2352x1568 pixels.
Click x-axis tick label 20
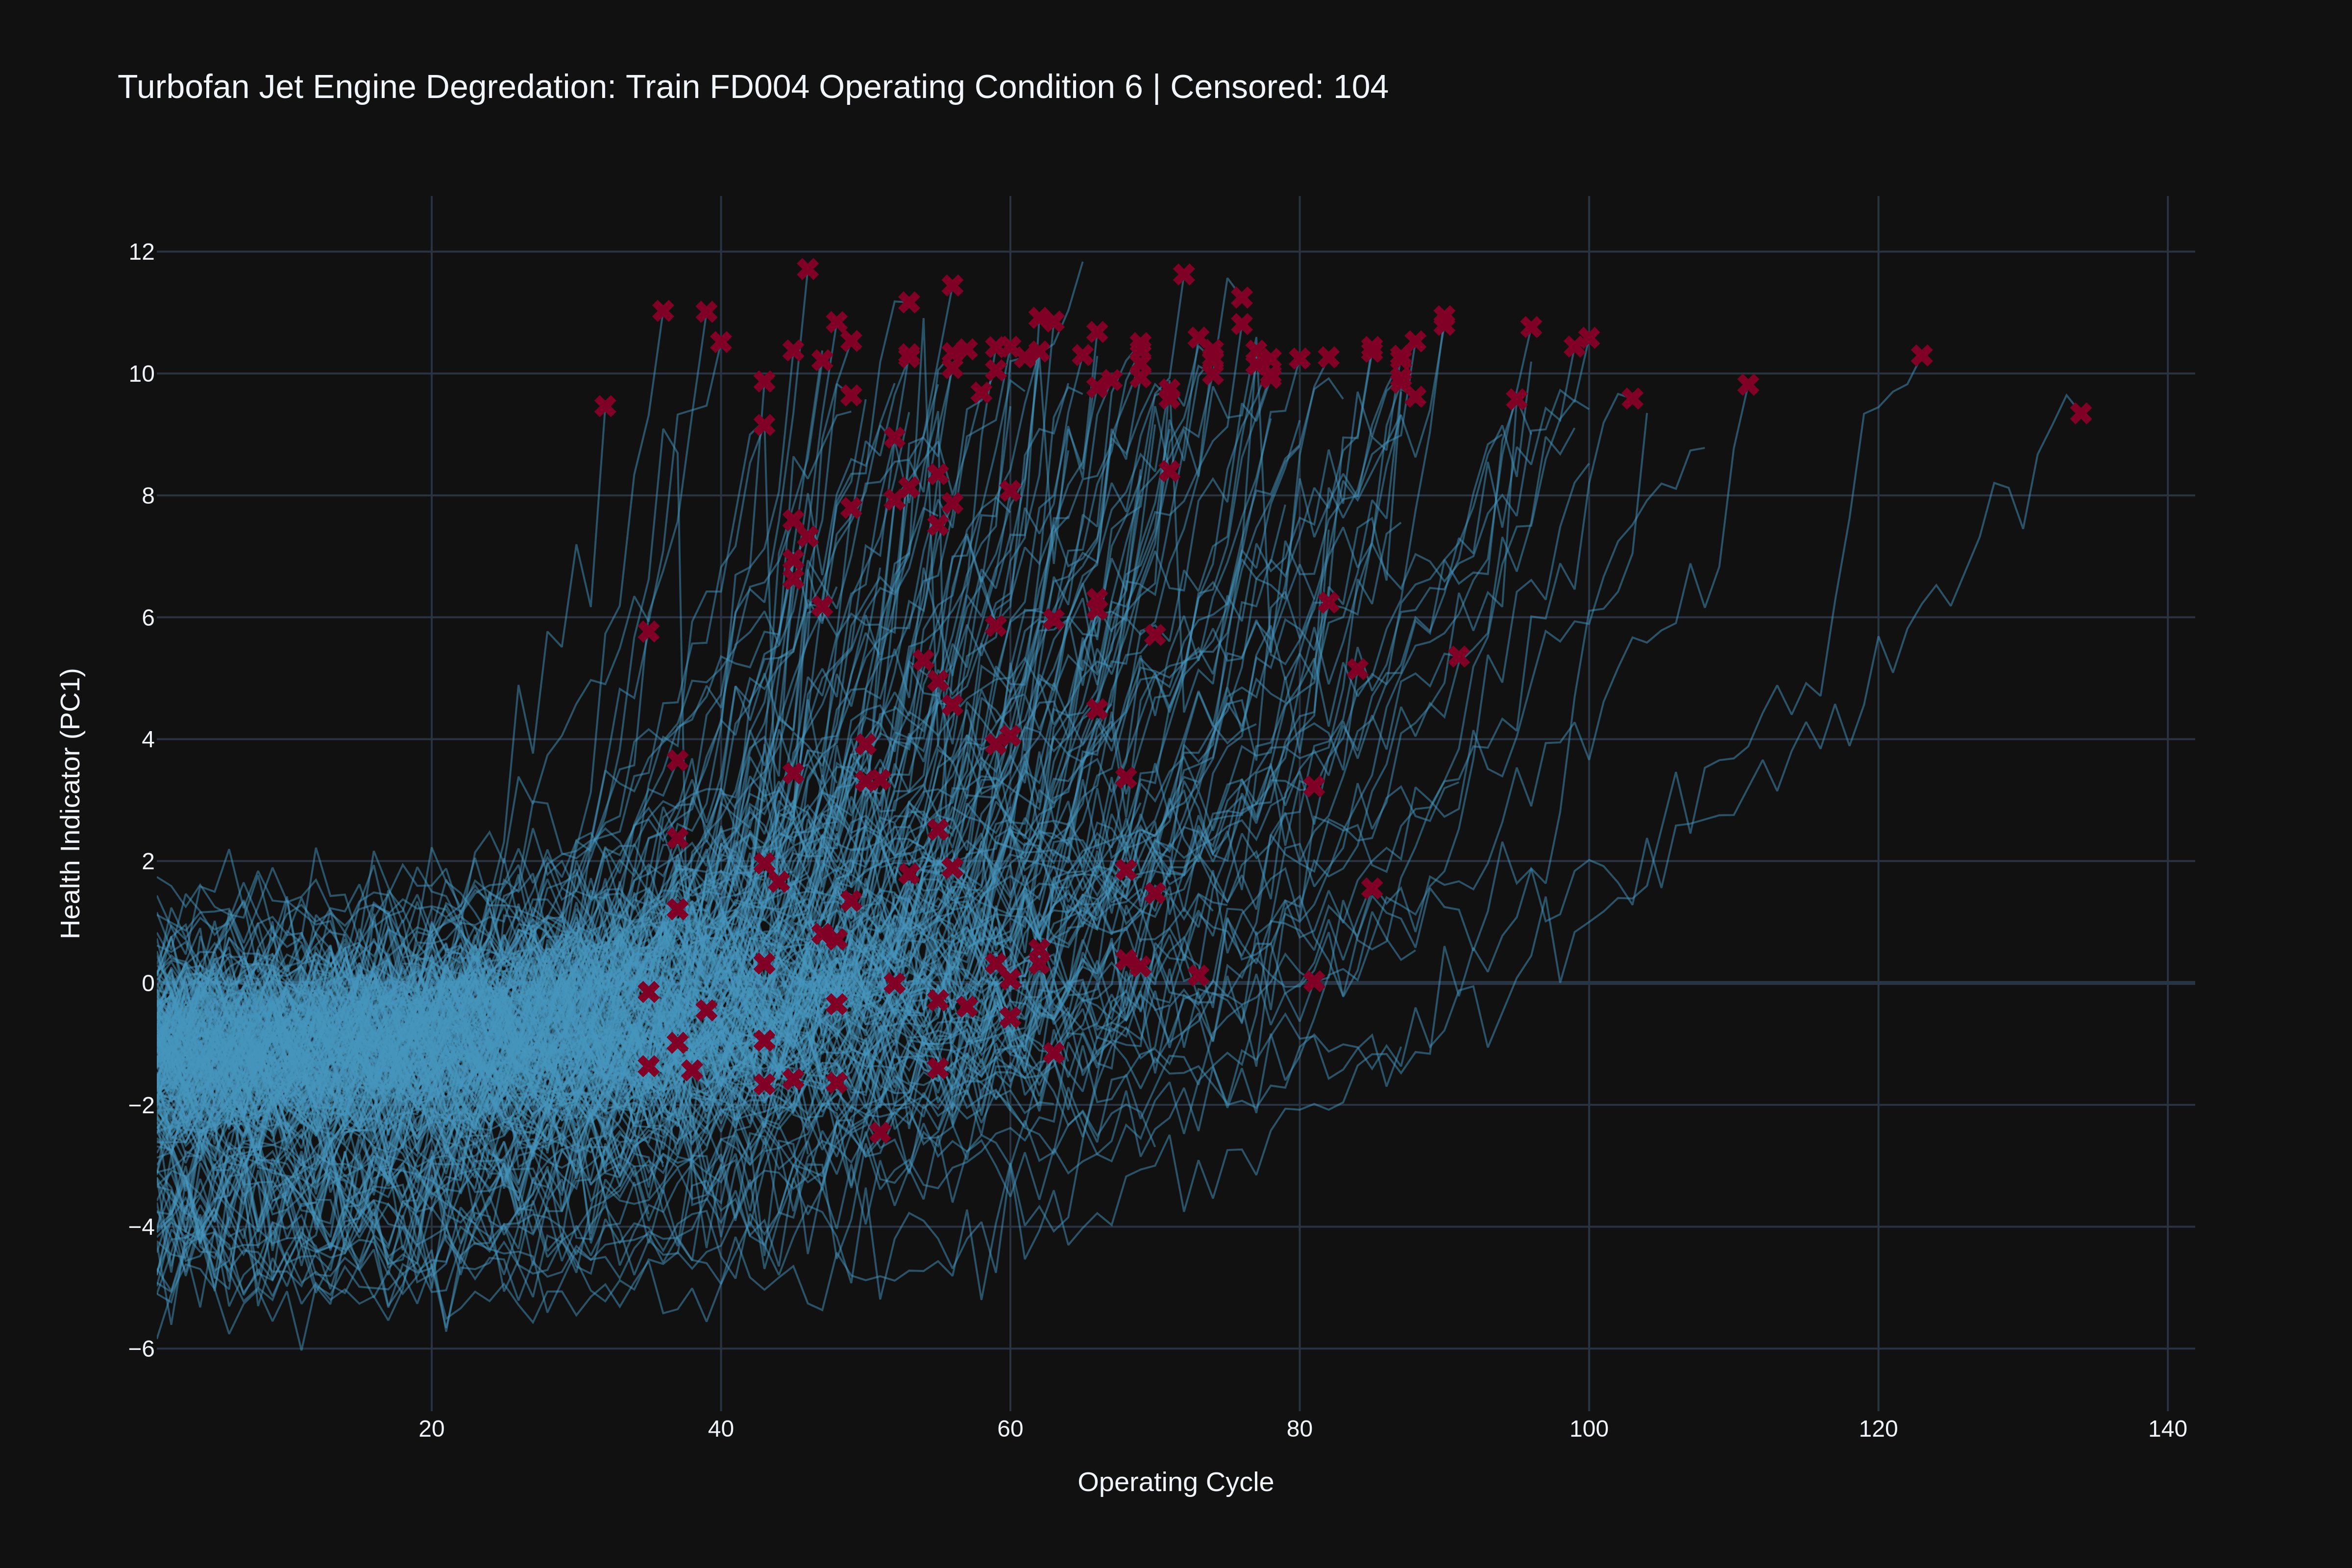(431, 1429)
